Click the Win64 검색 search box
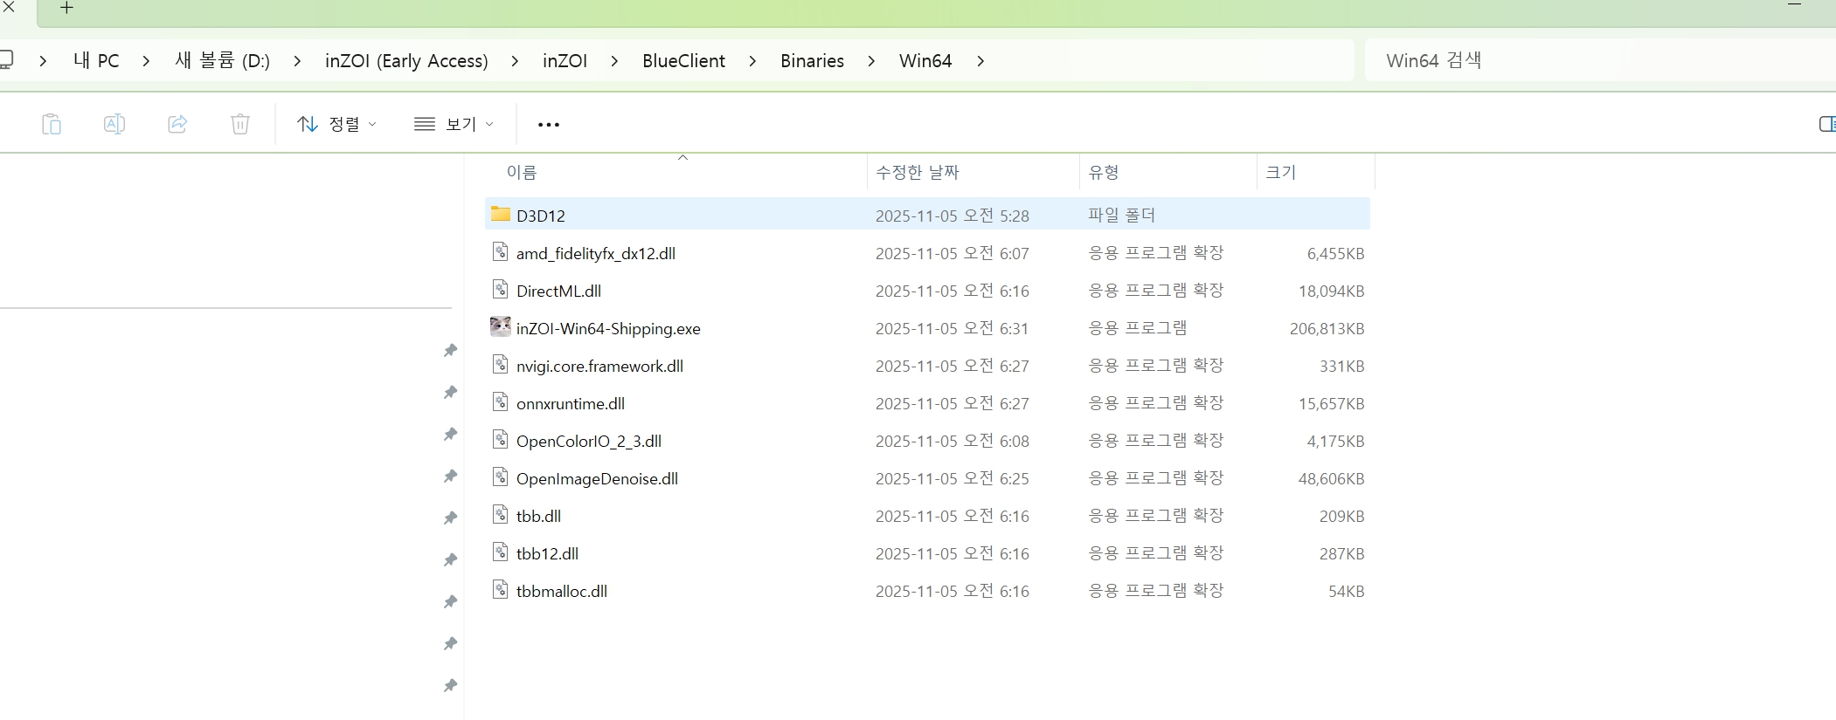The image size is (1836, 720). coord(1599,60)
